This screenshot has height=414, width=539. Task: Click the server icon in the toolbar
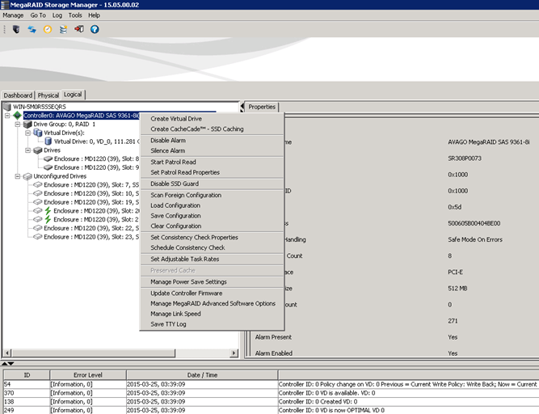15,29
